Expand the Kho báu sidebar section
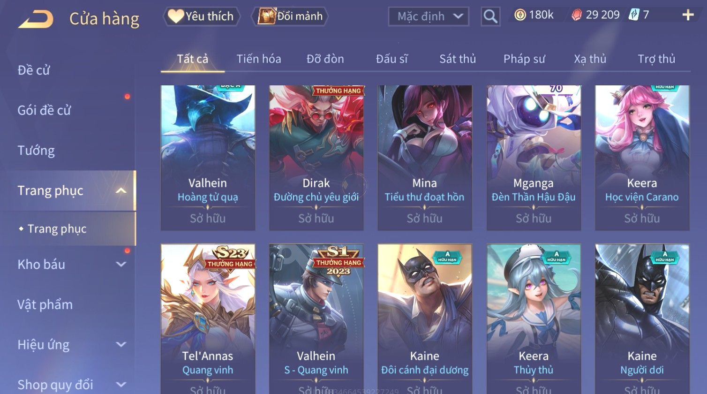Screen dimensions: 707x394 point(121,265)
